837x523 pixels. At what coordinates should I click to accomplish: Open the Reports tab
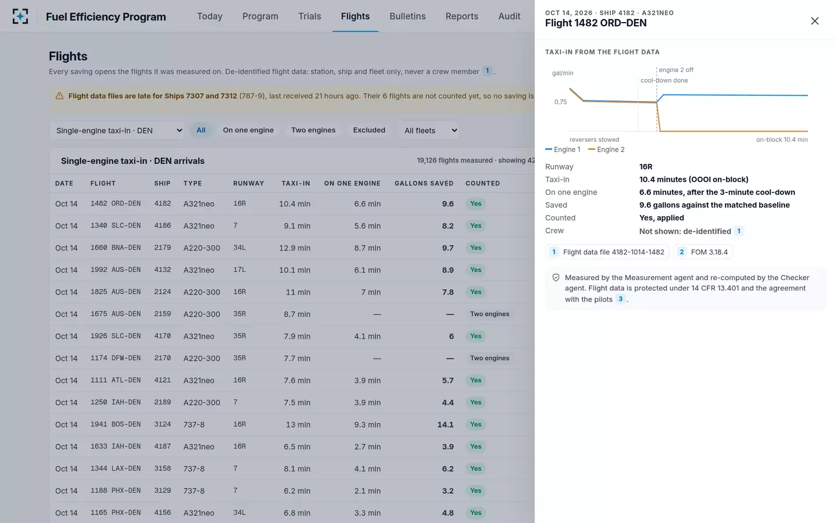(462, 16)
